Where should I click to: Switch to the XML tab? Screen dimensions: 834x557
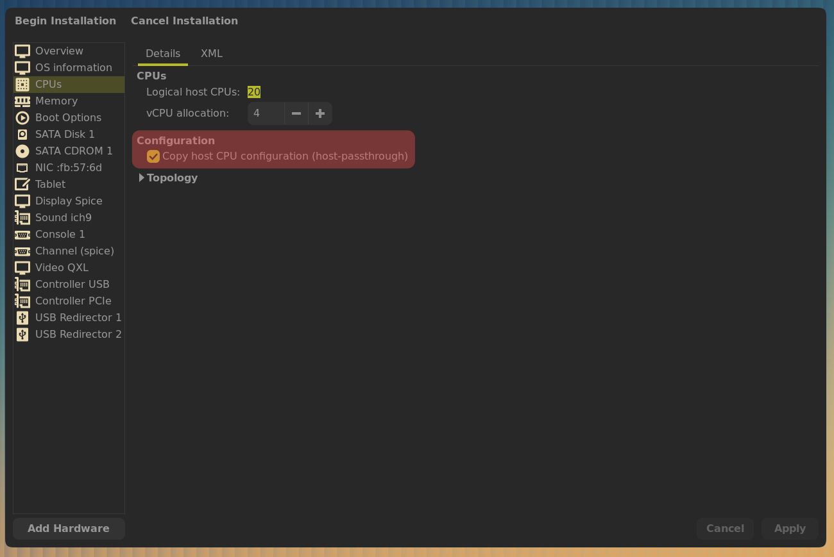pos(212,54)
